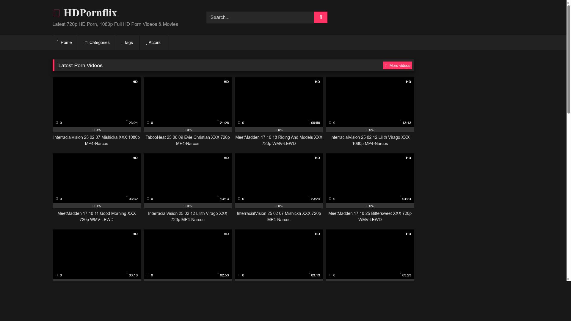Click the HD badge on first thumbnail
Viewport: 571px width, 321px height.
135,82
